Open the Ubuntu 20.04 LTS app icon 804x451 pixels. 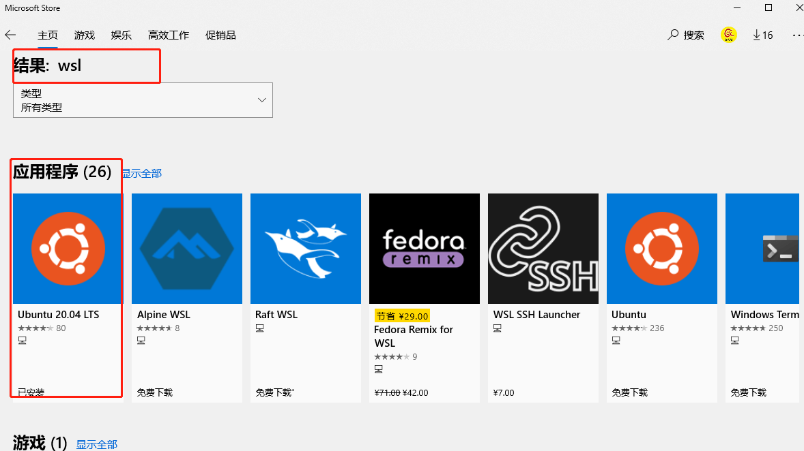68,249
